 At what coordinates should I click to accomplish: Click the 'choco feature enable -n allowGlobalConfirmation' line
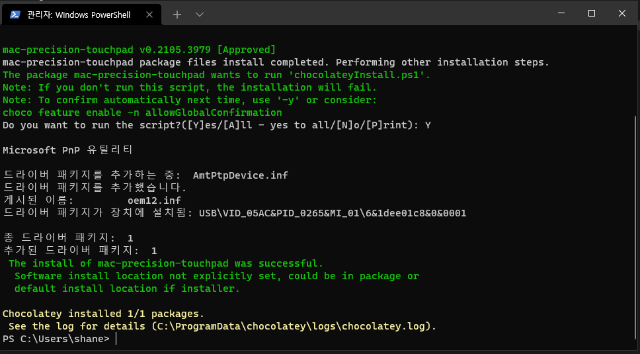click(x=142, y=112)
